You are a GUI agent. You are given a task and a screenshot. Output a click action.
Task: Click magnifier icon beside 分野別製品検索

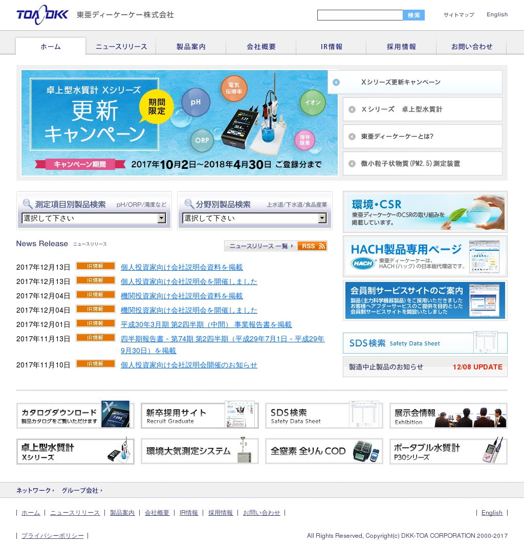[x=189, y=204]
